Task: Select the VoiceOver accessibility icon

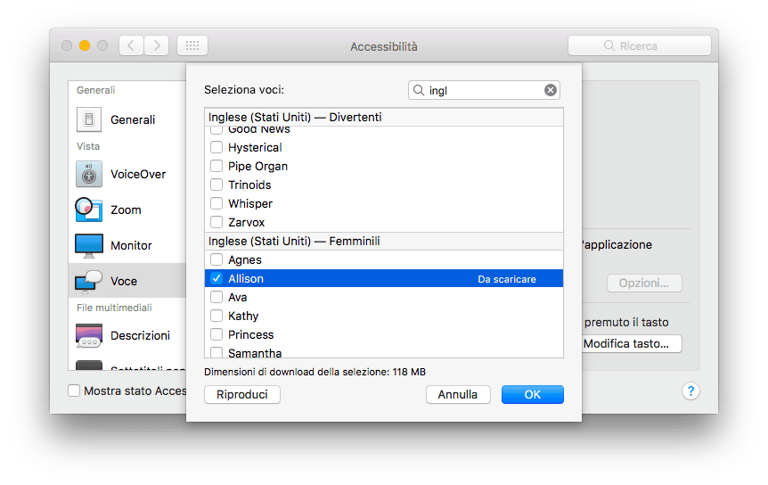Action: point(89,174)
